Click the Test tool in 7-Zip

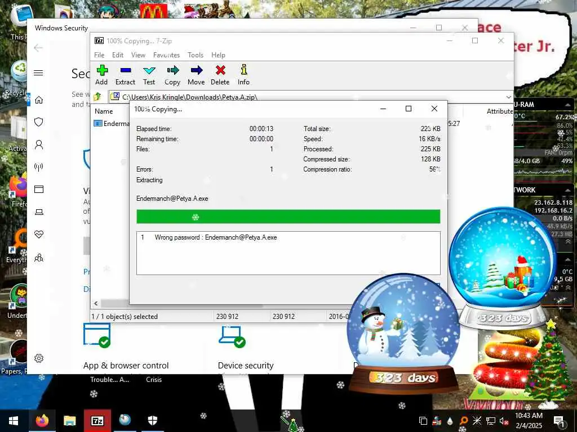[x=149, y=75]
